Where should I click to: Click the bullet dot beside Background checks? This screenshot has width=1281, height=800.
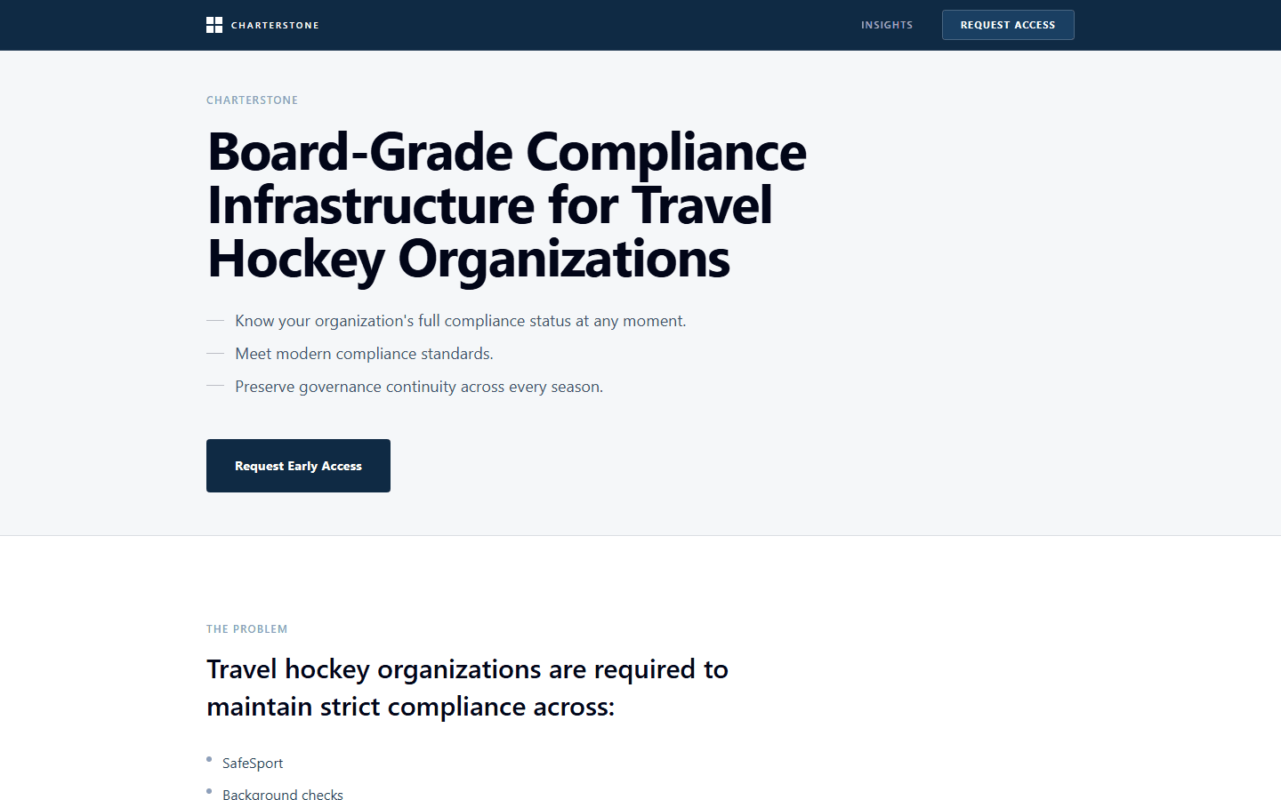(209, 791)
